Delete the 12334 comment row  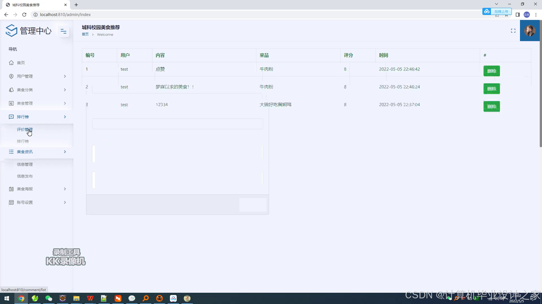[x=491, y=106]
